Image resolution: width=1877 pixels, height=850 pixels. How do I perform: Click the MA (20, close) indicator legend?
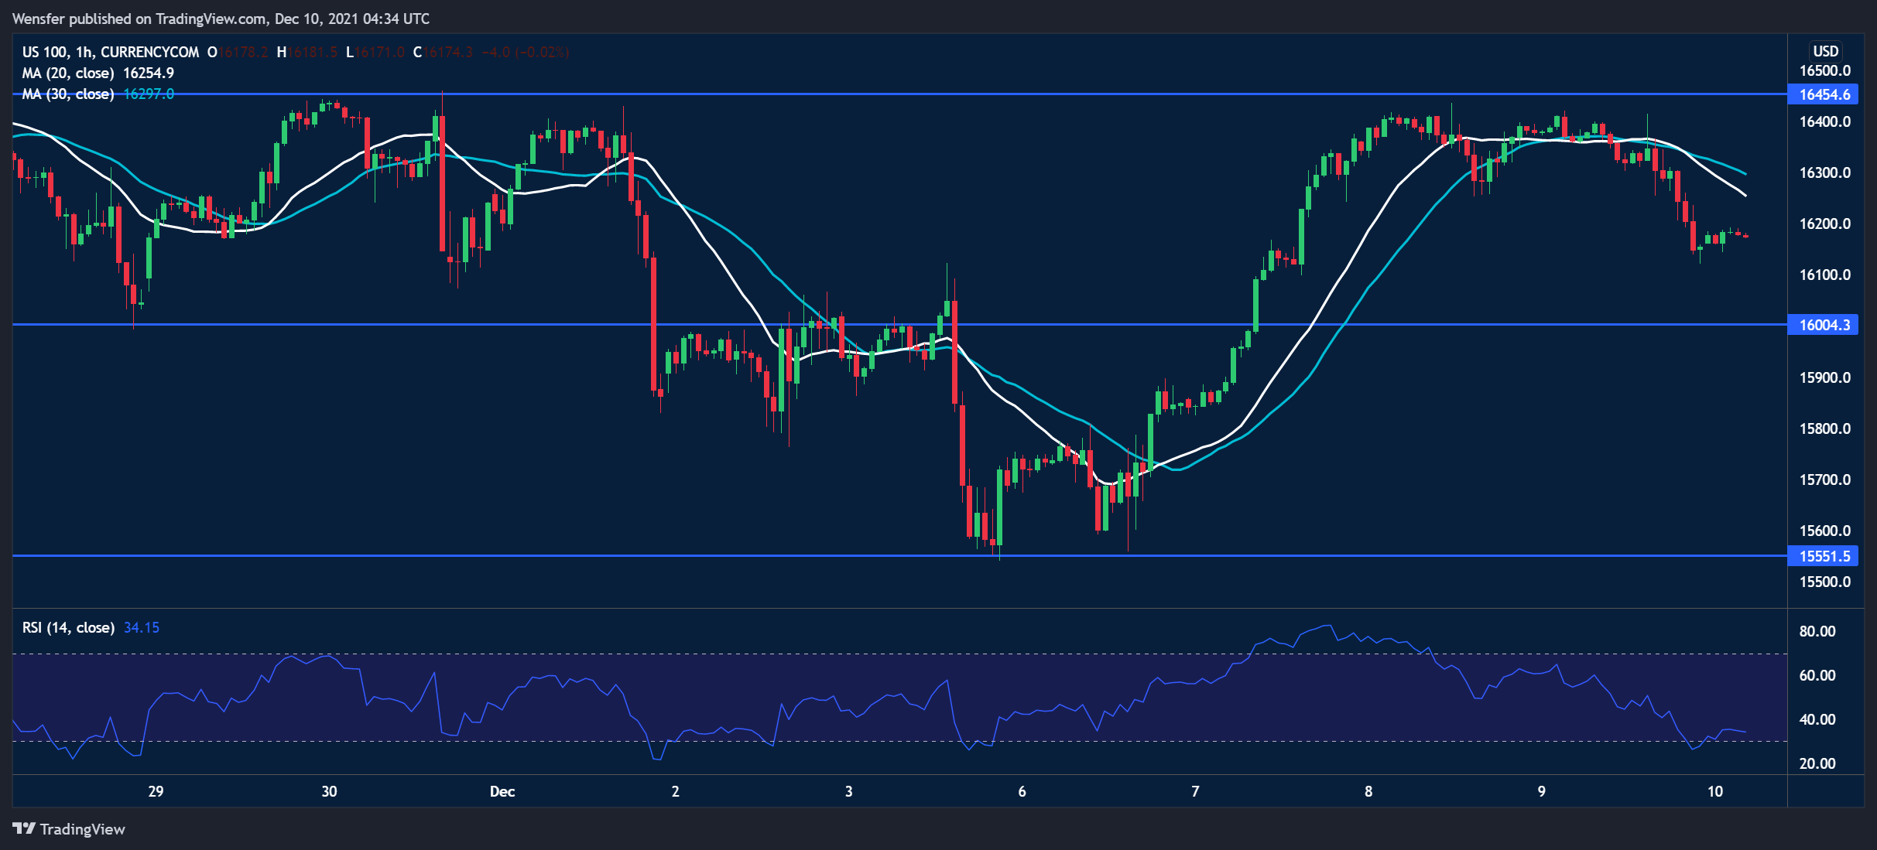tap(68, 73)
